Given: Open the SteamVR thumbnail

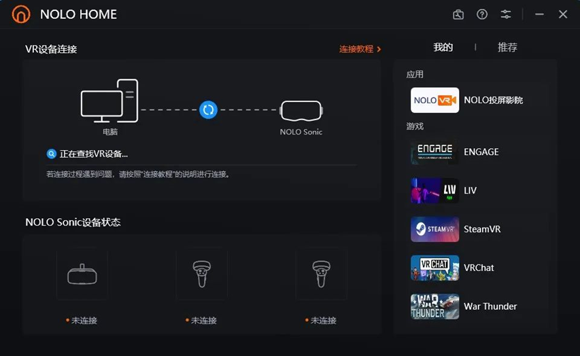Looking at the screenshot, I should (434, 229).
